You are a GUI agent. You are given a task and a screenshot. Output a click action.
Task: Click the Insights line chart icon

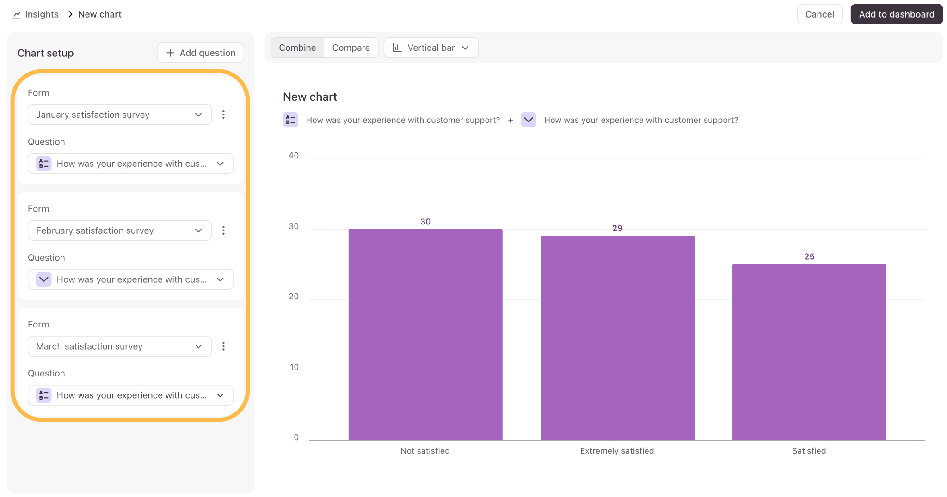[16, 14]
